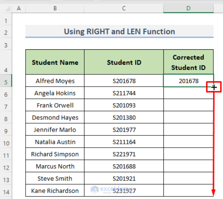Click the title cell 'Using RIGHT and LEN Function'
This screenshot has height=199, width=223.
tap(119, 31)
